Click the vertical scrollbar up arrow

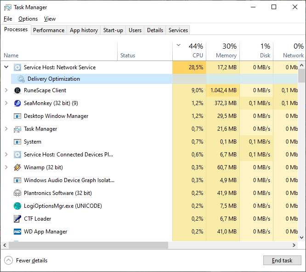pos(302,65)
